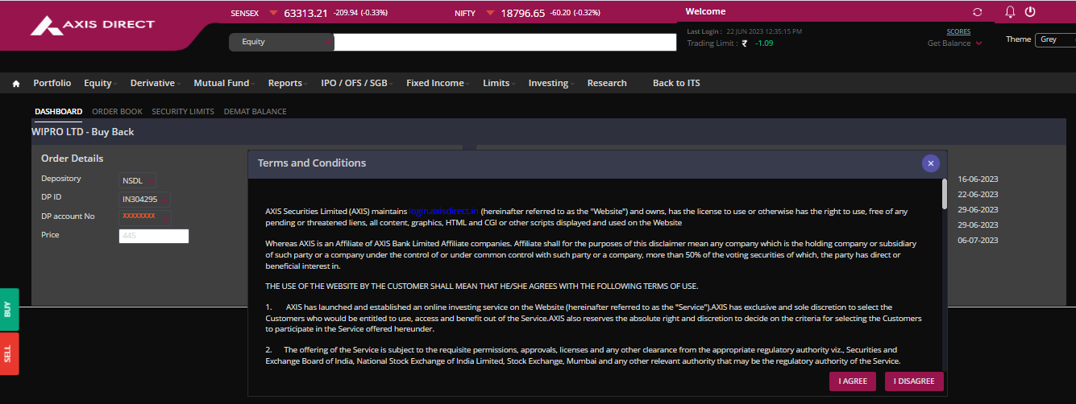
Task: Click the Price input field
Action: click(x=154, y=236)
